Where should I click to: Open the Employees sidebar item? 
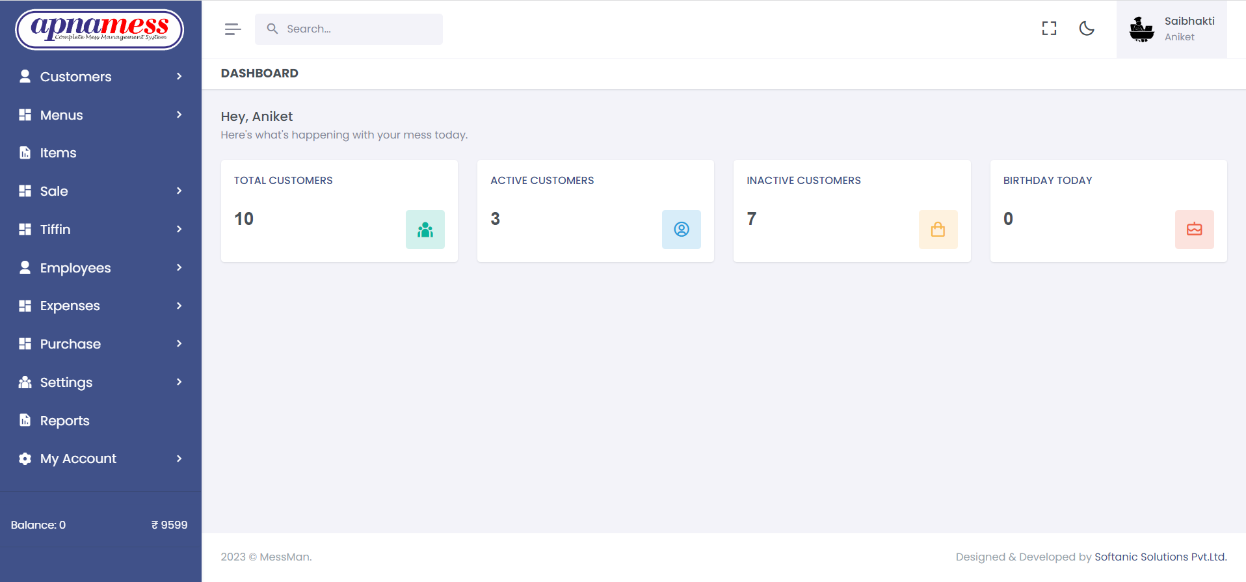pyautogui.click(x=101, y=268)
